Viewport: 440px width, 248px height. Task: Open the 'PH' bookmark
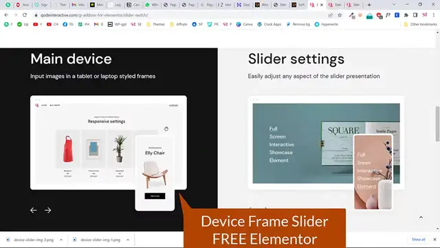(x=84, y=25)
